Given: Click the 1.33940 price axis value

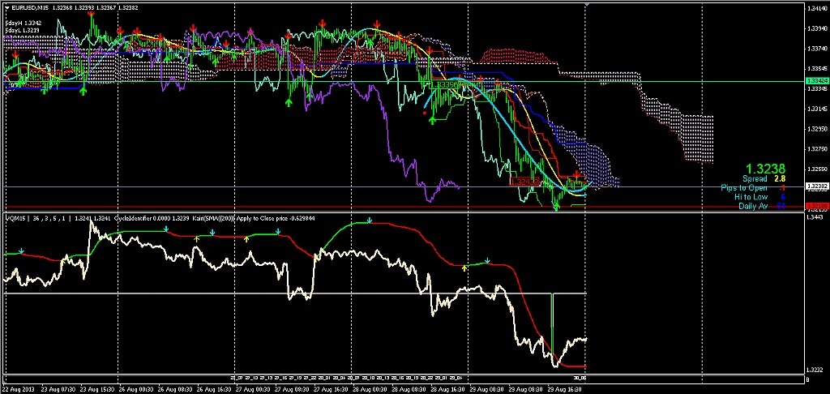Looking at the screenshot, I should (815, 29).
